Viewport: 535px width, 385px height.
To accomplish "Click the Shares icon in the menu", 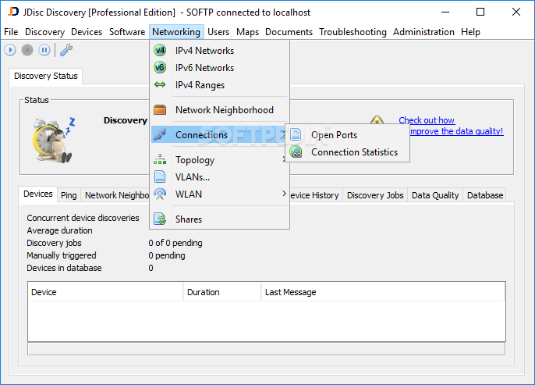I will pyautogui.click(x=160, y=219).
